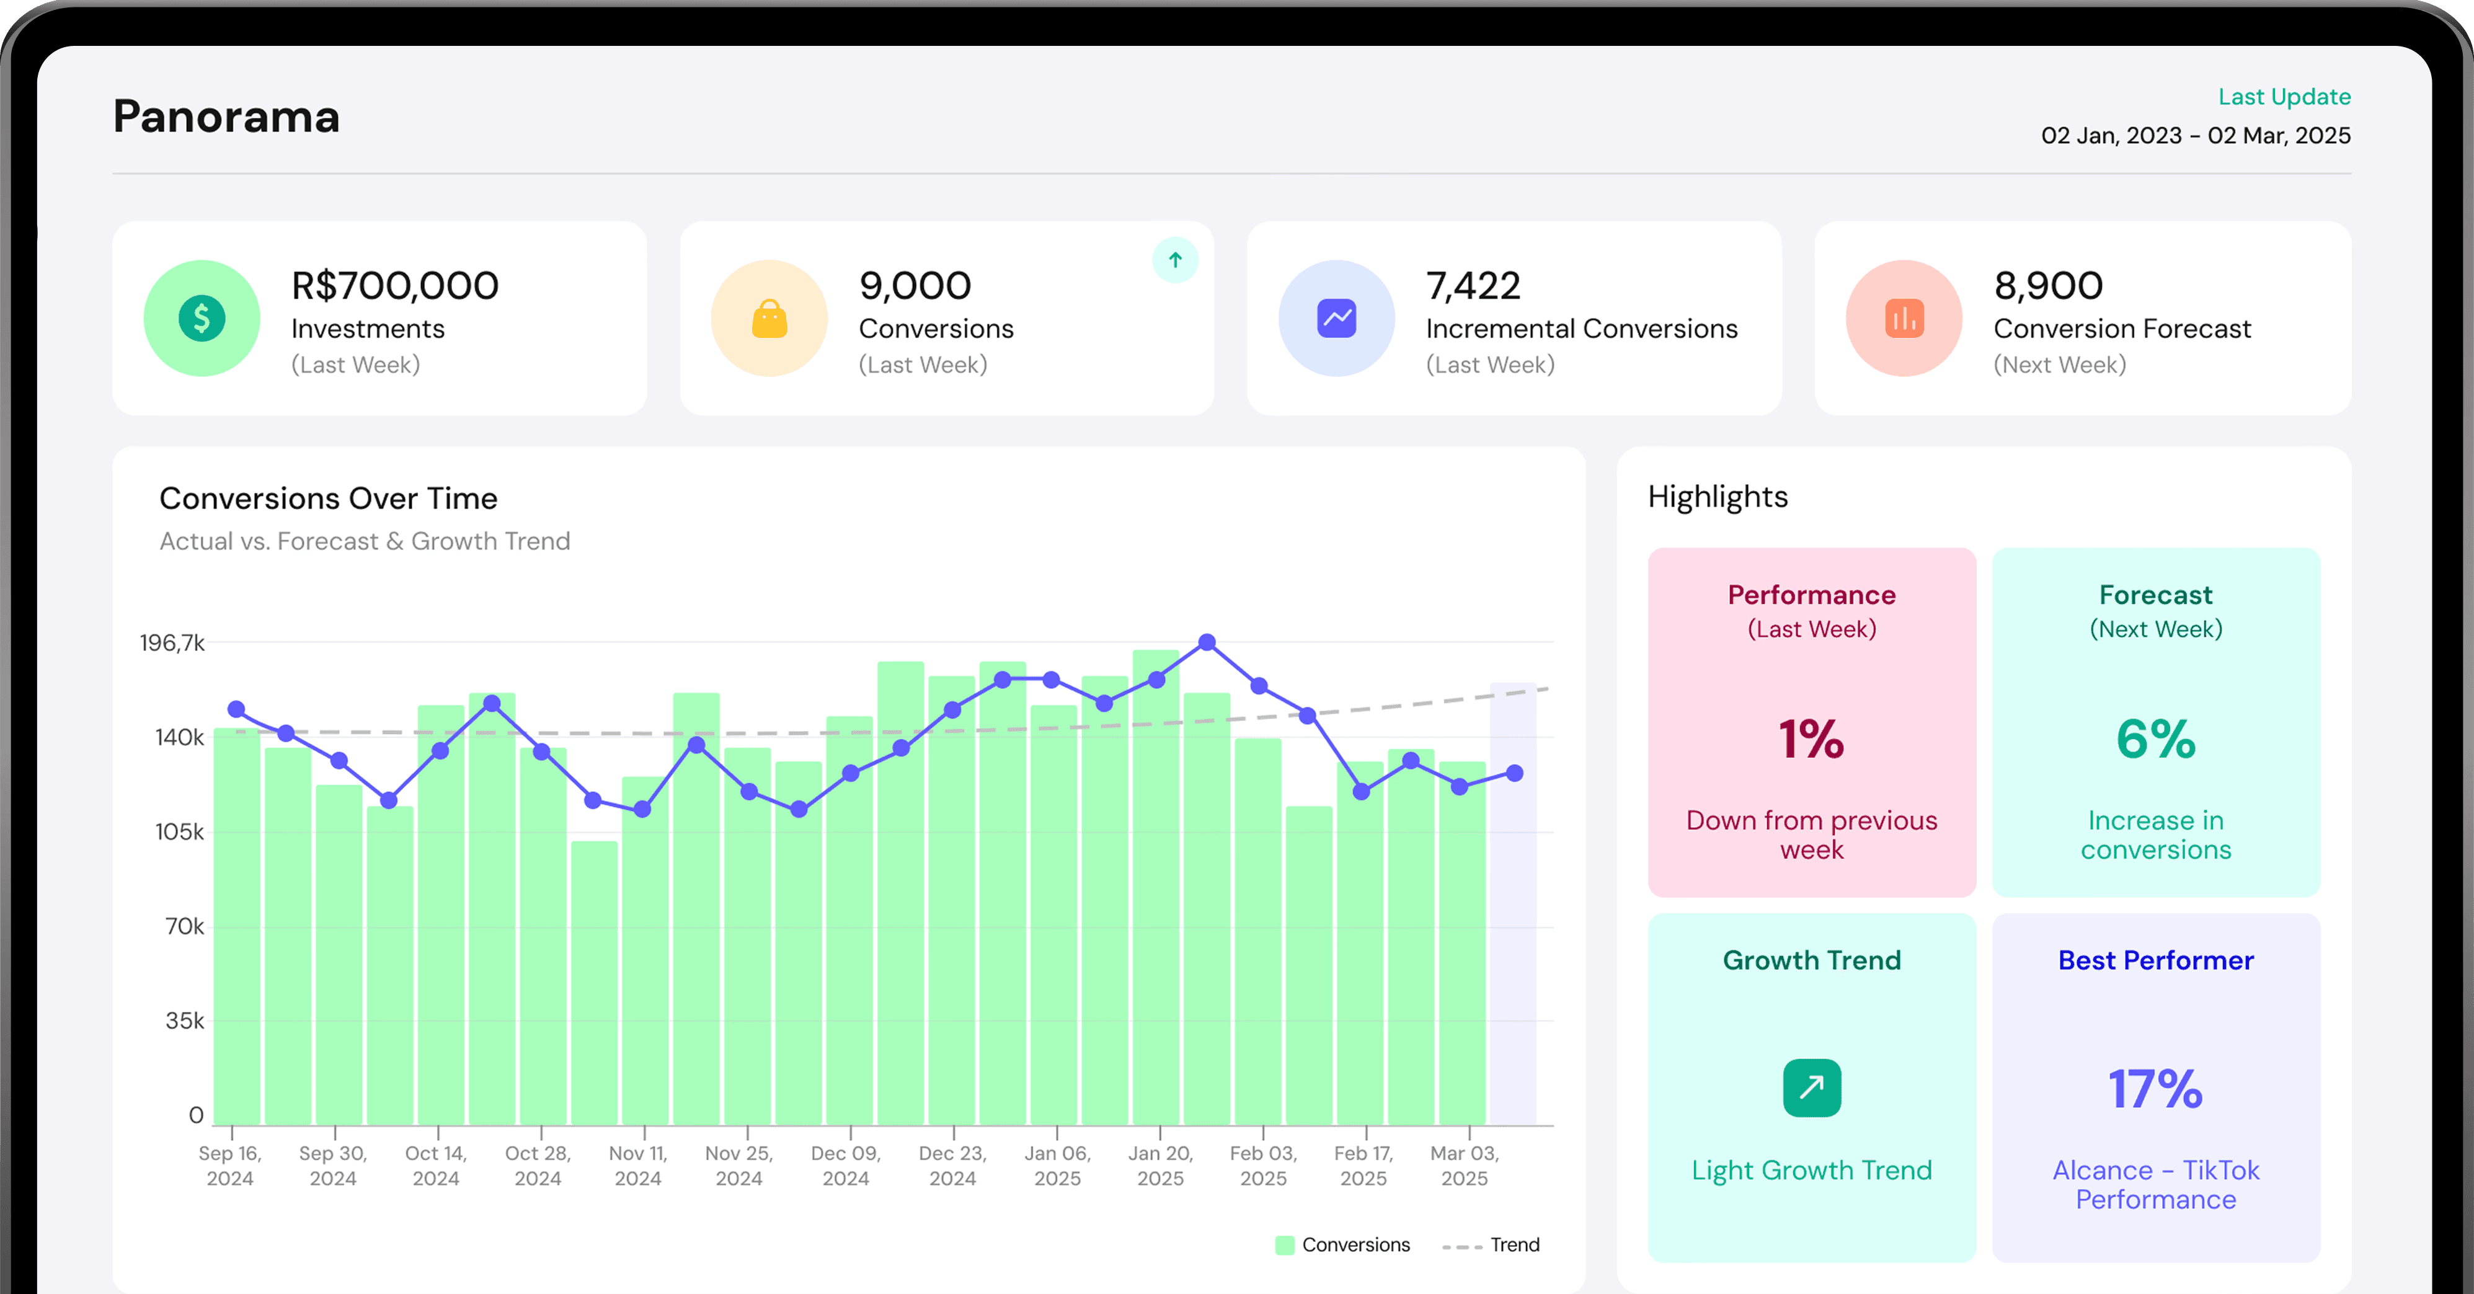Screen dimensions: 2474x1294
Task: Click the Conversion Forecast label
Action: 2122,329
